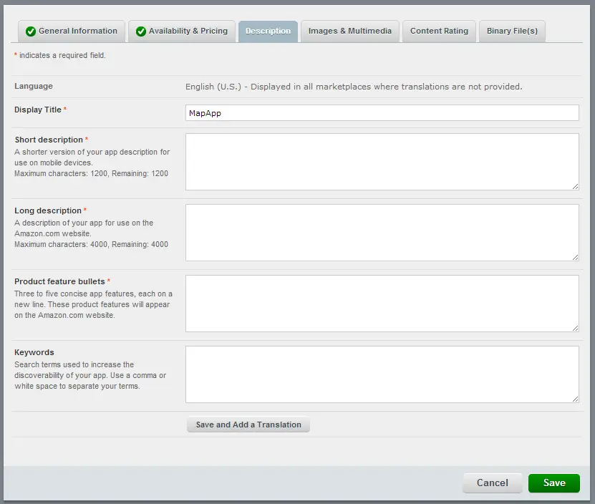Click the Long description box resize grip
This screenshot has height=504, width=595.
tap(575, 257)
